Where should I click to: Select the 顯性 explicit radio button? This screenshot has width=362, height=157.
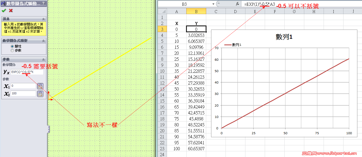[x=12, y=46]
